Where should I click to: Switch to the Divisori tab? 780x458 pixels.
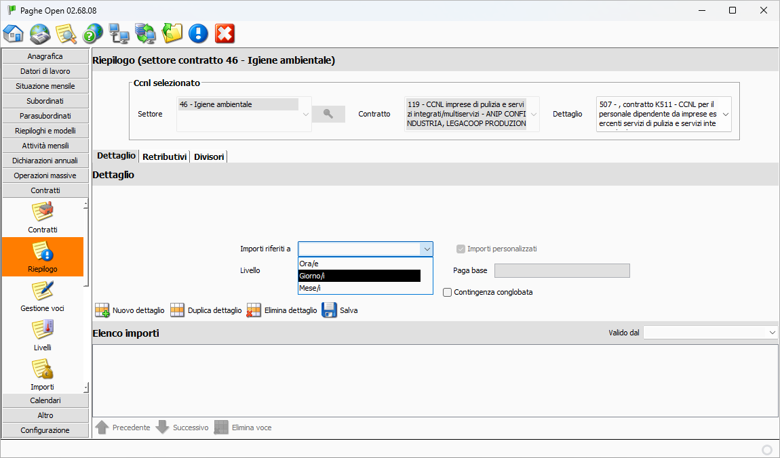[209, 157]
